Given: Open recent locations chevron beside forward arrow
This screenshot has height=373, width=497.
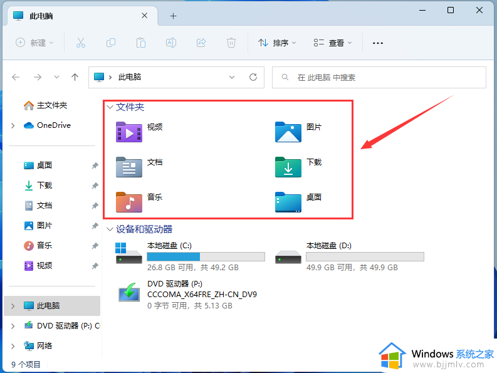Looking at the screenshot, I should point(56,77).
